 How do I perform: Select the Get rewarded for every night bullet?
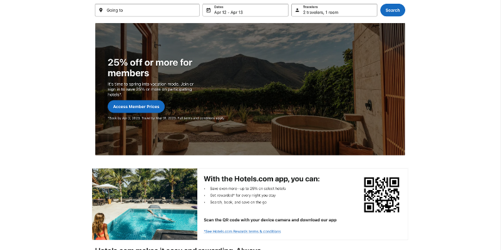tap(242, 195)
